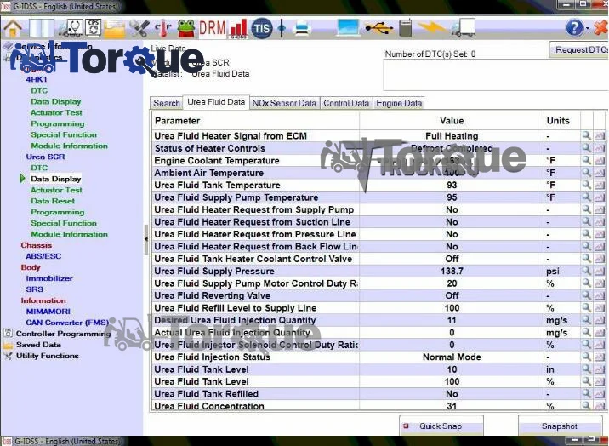Click the USB connection icon
The image size is (609, 446).
pyautogui.click(x=379, y=28)
